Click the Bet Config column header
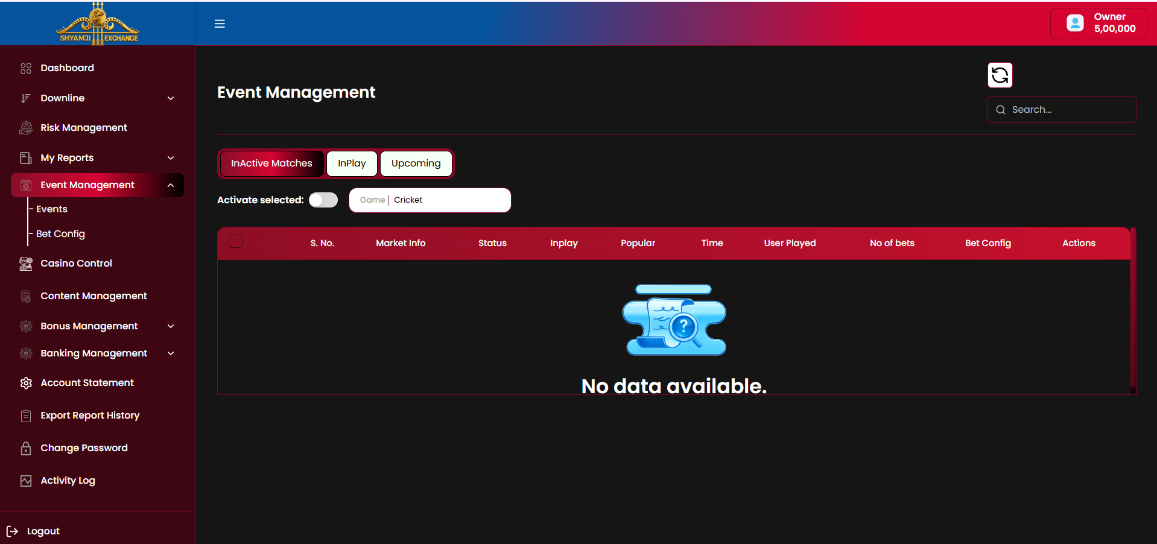Viewport: 1157px width, 544px height. pos(987,243)
